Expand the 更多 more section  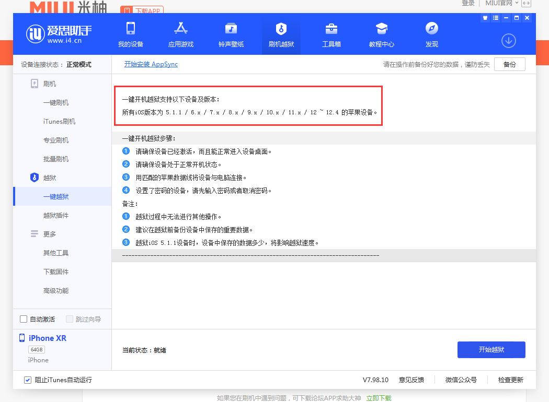point(49,234)
